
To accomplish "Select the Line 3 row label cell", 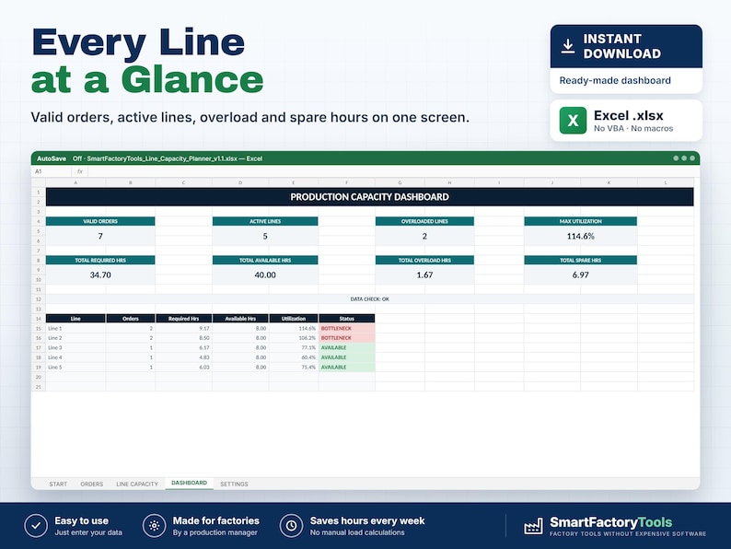I will pyautogui.click(x=75, y=347).
